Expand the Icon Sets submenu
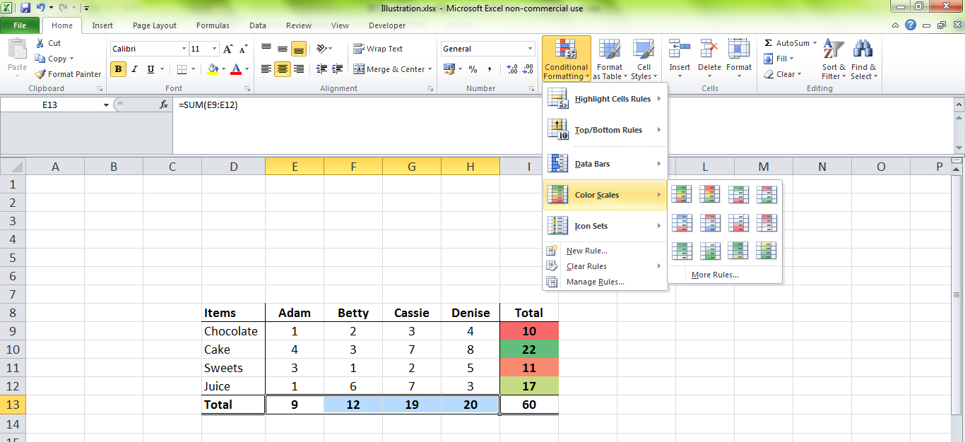Viewport: 965px width, 442px height. point(604,225)
